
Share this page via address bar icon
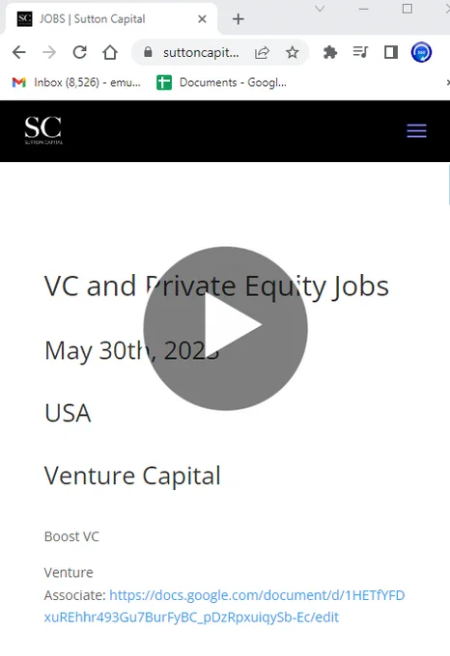pyautogui.click(x=262, y=52)
